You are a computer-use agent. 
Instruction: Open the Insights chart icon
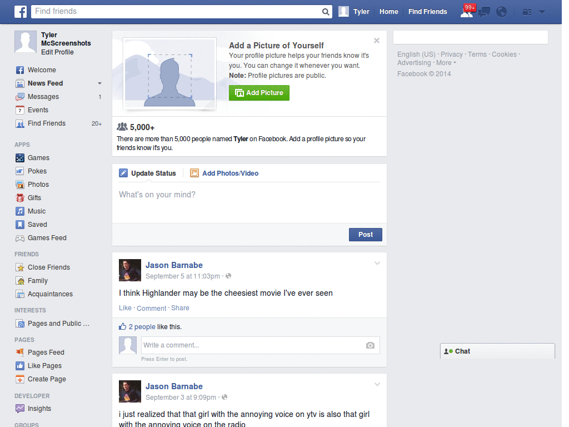(x=20, y=409)
